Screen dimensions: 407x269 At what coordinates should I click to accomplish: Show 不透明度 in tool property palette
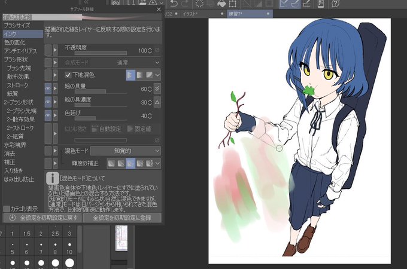[48, 50]
